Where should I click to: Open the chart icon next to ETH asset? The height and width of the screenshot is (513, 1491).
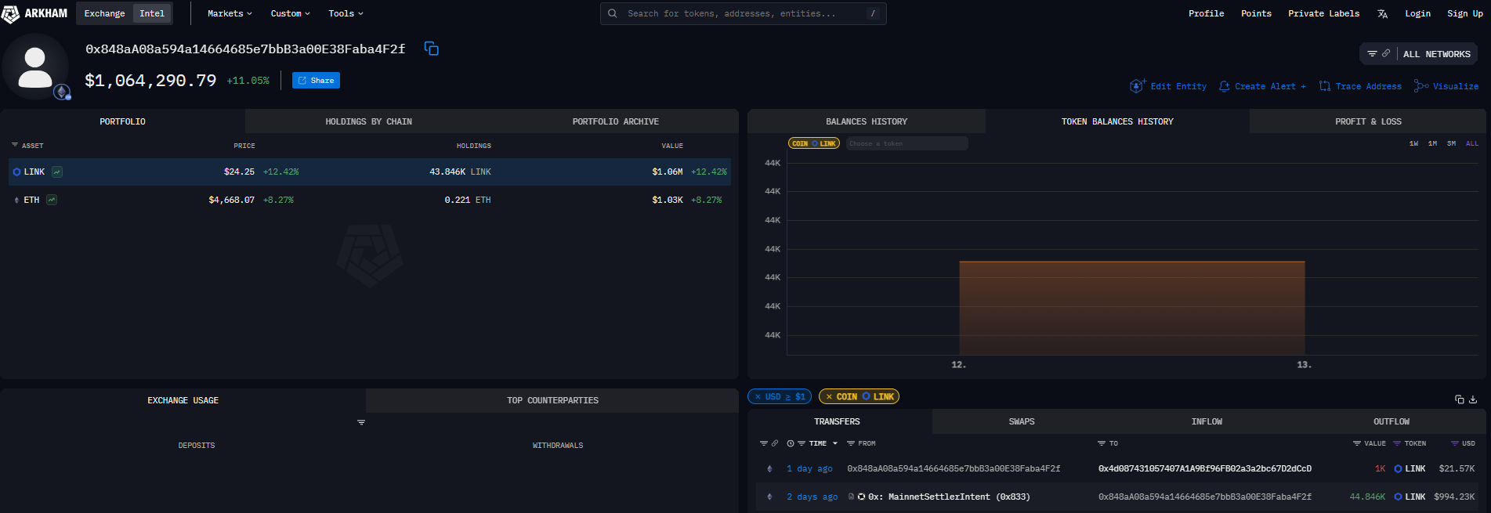point(52,200)
